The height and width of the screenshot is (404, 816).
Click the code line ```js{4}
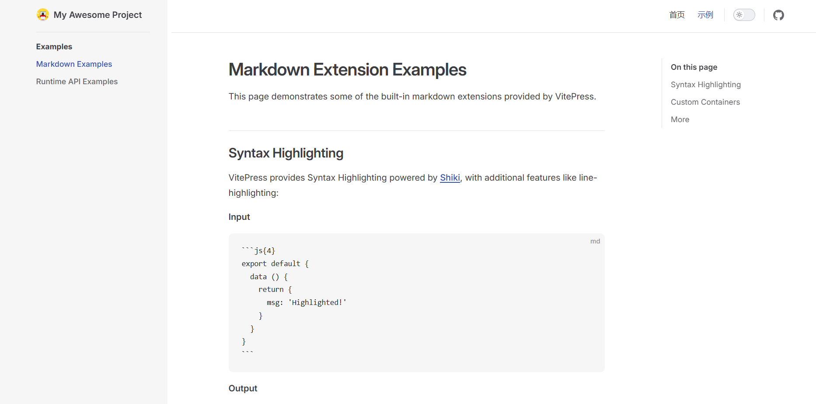[x=258, y=250]
